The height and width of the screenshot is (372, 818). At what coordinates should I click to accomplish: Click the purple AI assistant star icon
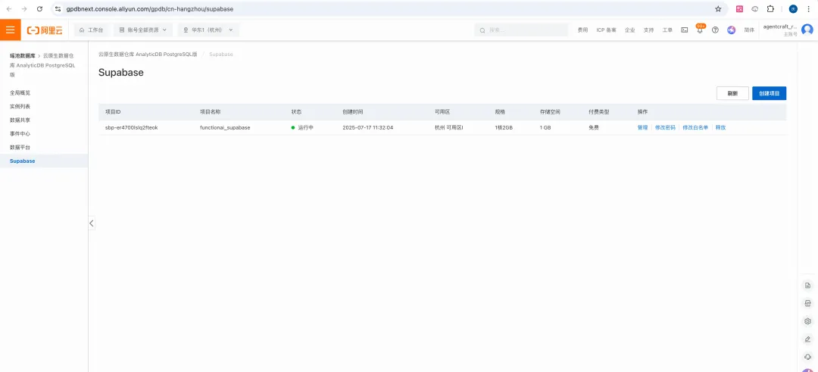point(732,30)
